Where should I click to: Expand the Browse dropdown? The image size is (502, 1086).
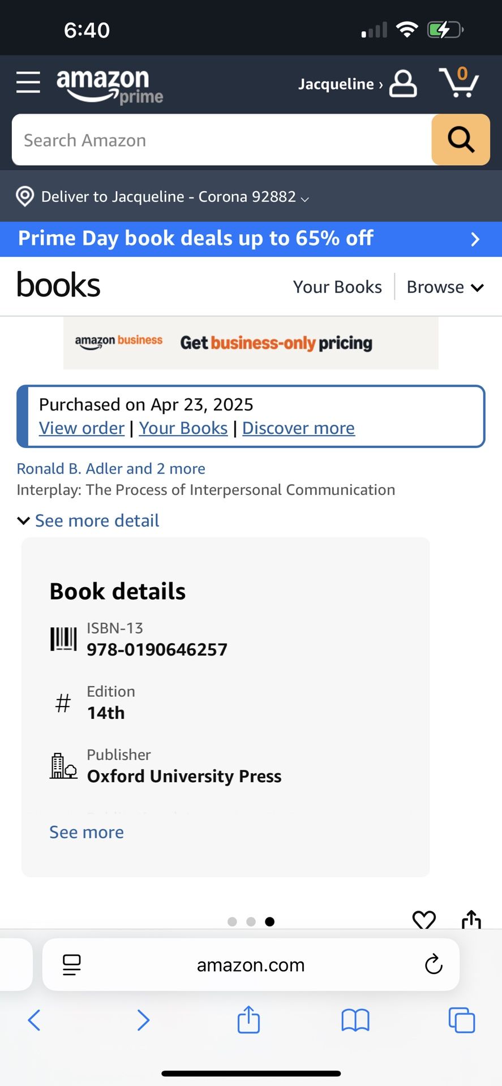(x=445, y=287)
